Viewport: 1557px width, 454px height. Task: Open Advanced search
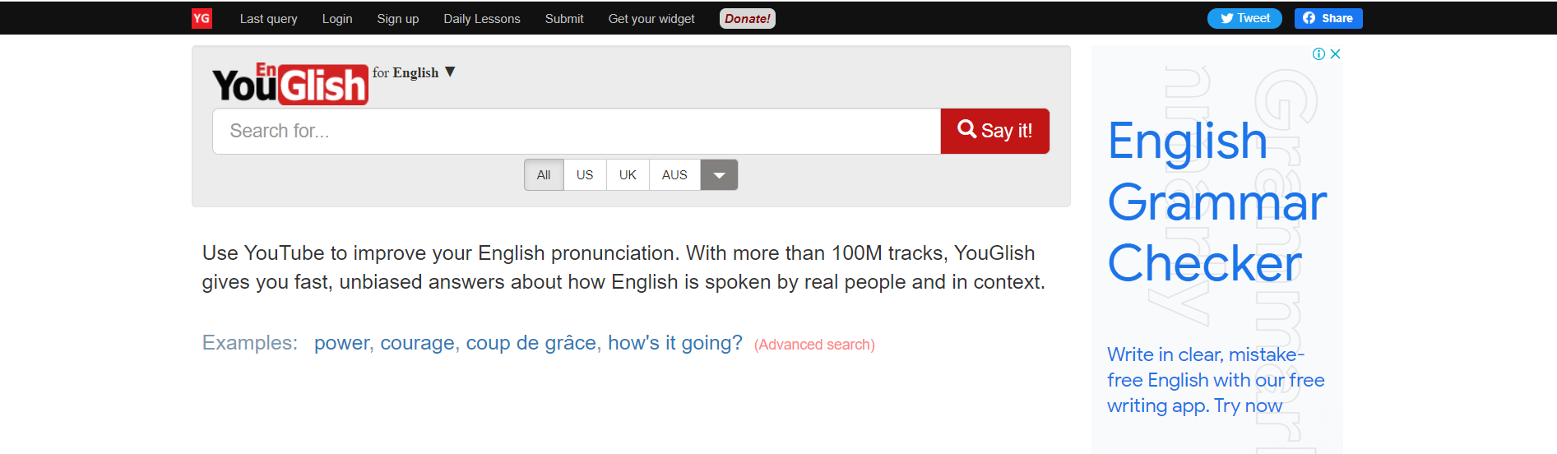coord(814,345)
